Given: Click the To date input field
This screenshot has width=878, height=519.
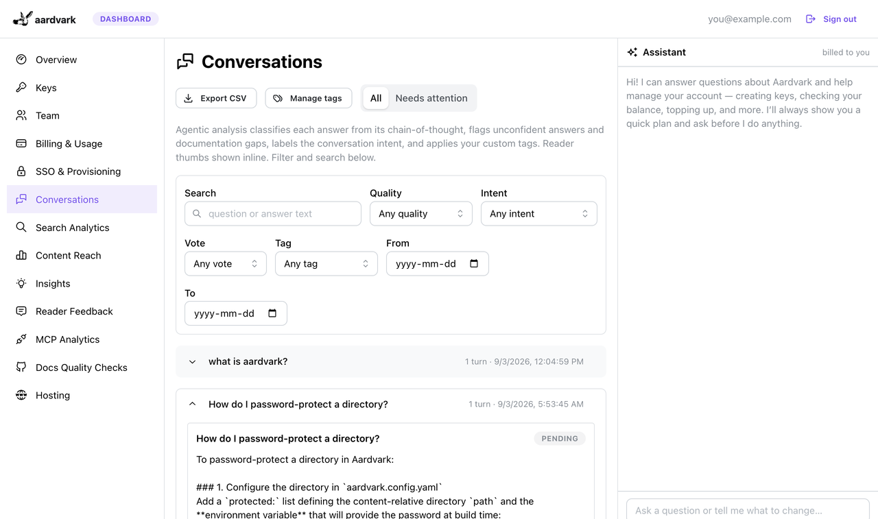Looking at the screenshot, I should click(x=236, y=313).
